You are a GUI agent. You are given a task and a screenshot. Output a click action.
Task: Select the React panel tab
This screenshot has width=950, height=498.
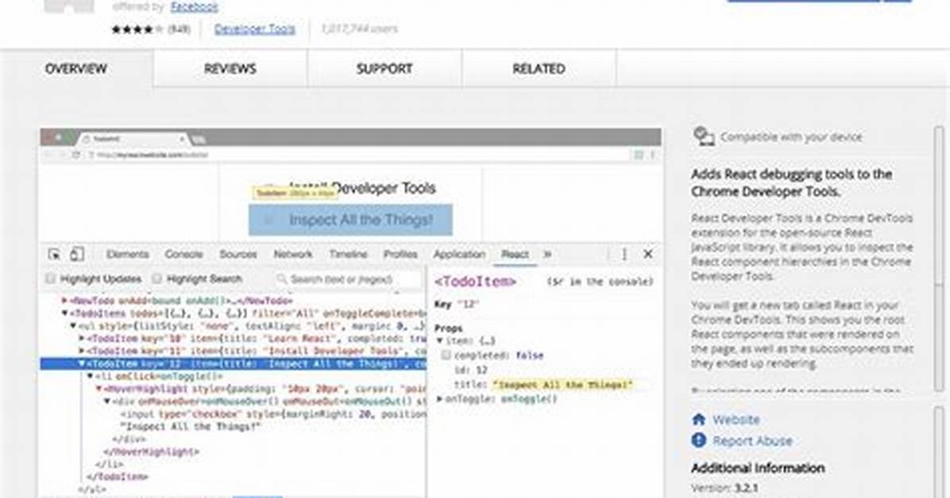pyautogui.click(x=515, y=254)
